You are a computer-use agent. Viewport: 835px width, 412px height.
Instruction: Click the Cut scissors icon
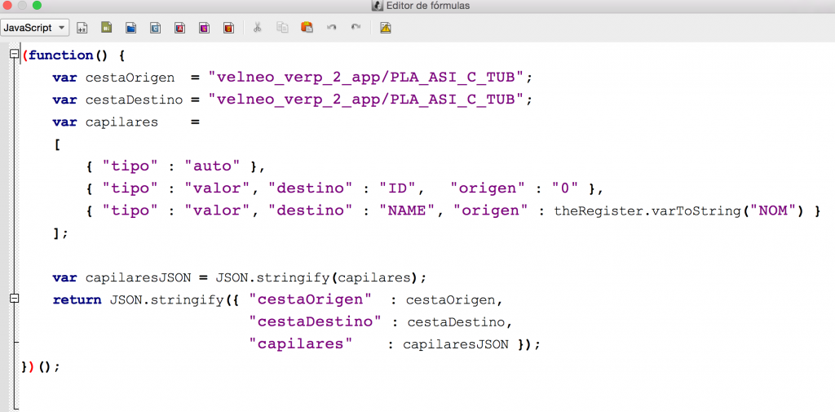click(x=257, y=28)
